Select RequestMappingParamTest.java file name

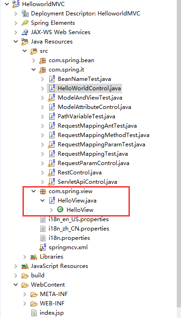point(101,145)
